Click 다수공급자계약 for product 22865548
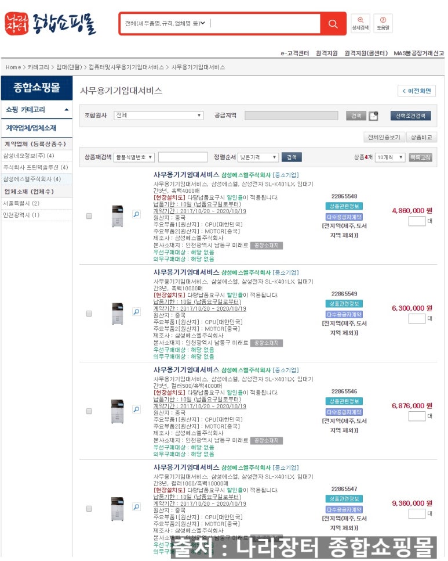 344,217
